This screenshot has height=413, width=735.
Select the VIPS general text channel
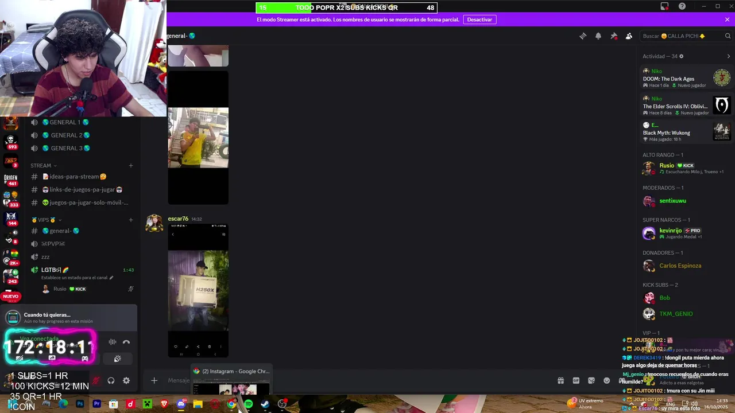pos(80,231)
